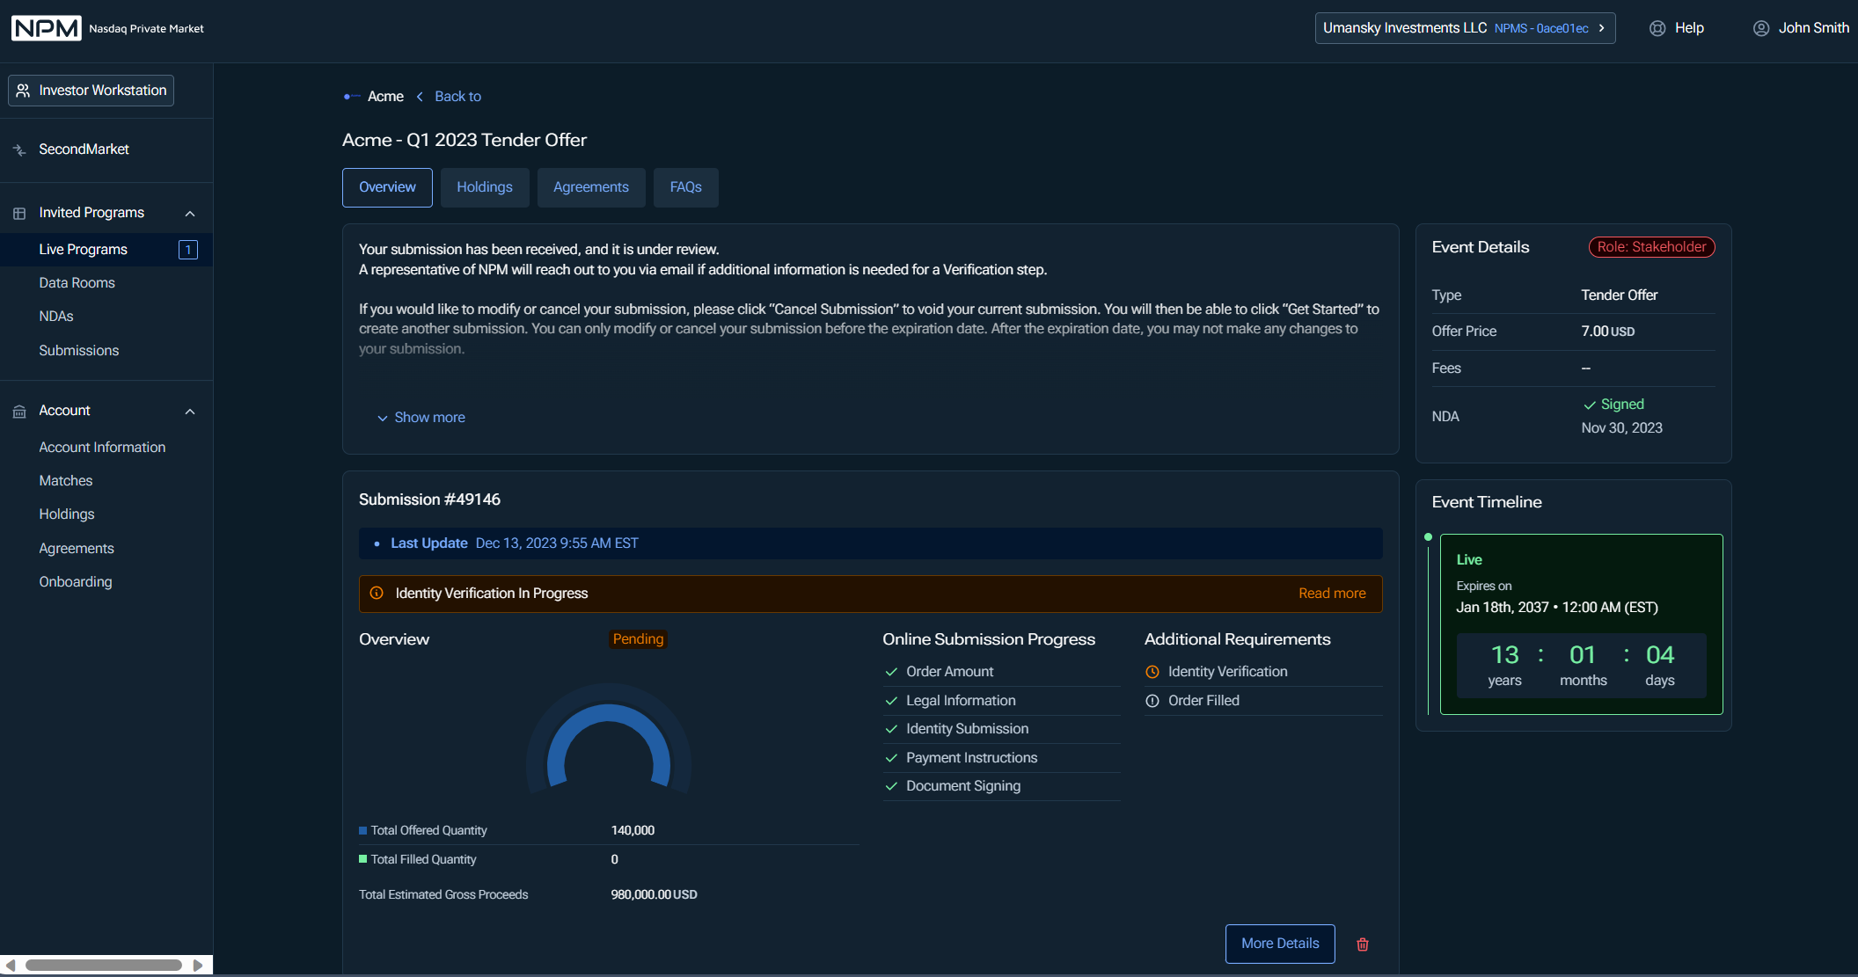Click the green Live timeline dot
The image size is (1858, 977).
pos(1428,536)
